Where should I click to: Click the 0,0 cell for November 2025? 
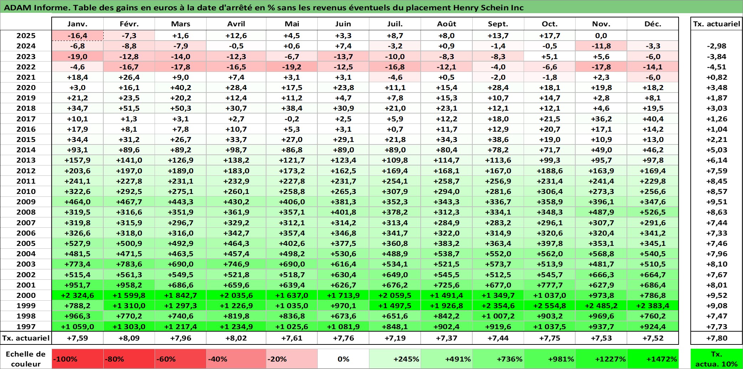click(x=602, y=36)
